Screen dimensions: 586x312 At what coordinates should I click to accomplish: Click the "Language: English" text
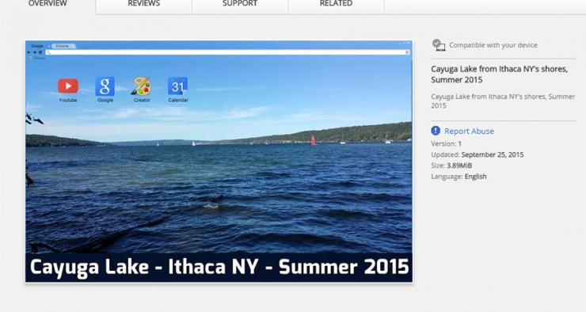[x=459, y=177]
